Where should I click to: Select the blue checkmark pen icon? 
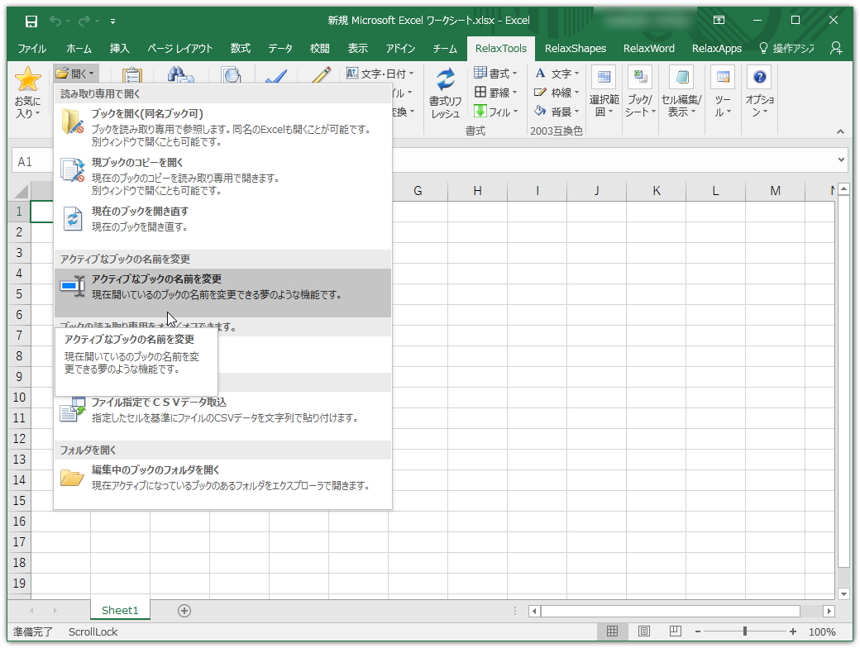pyautogui.click(x=275, y=74)
